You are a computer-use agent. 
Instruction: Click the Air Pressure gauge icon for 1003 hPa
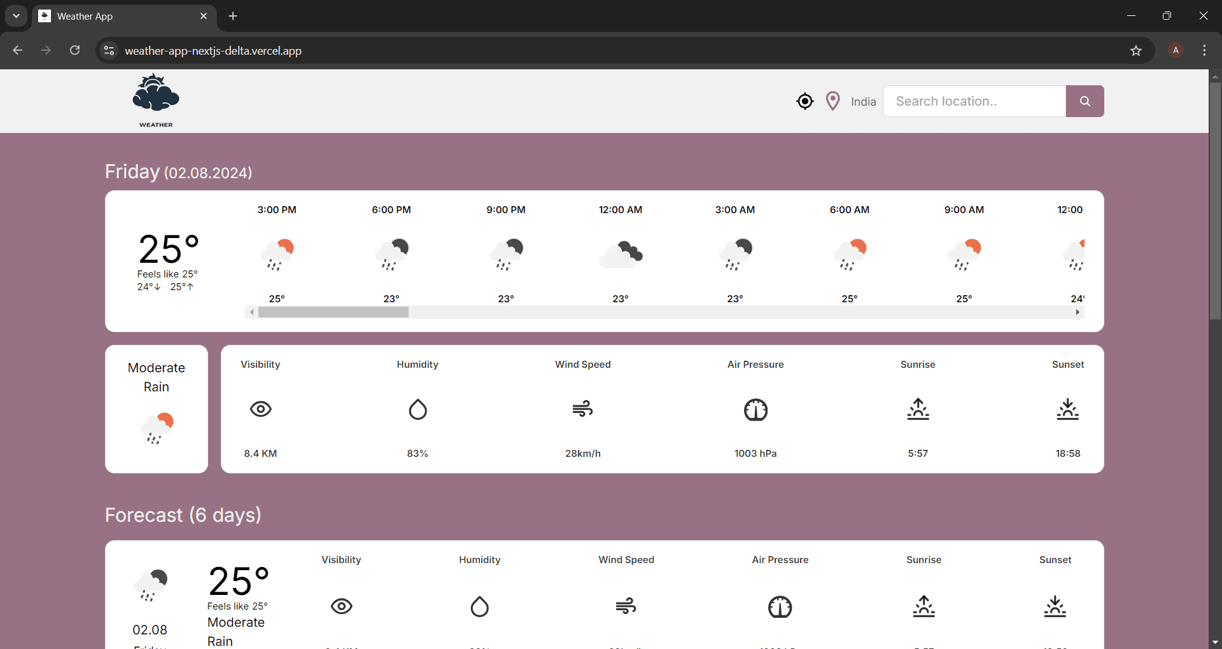click(755, 410)
